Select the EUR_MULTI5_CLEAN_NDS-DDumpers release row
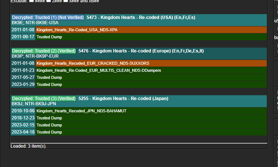278x167 pixels. pos(139,70)
